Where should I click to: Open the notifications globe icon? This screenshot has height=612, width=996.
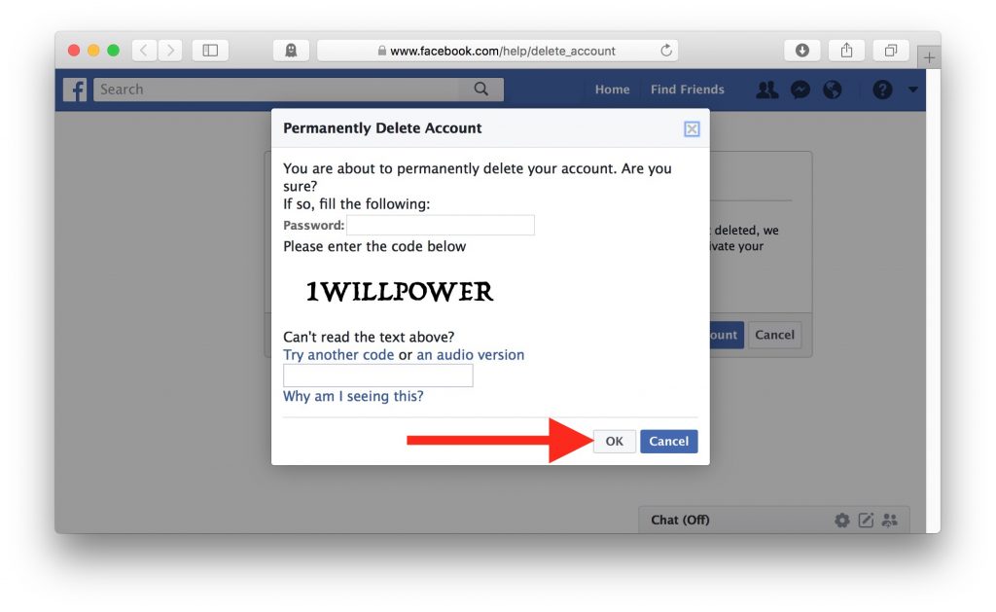point(833,90)
